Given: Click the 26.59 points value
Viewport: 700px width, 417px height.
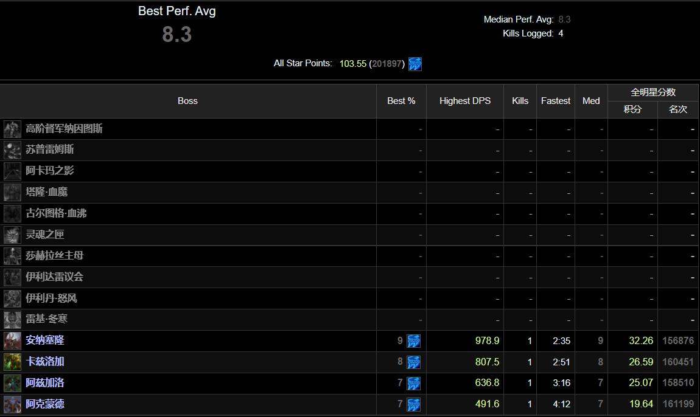Looking at the screenshot, I should tap(641, 362).
